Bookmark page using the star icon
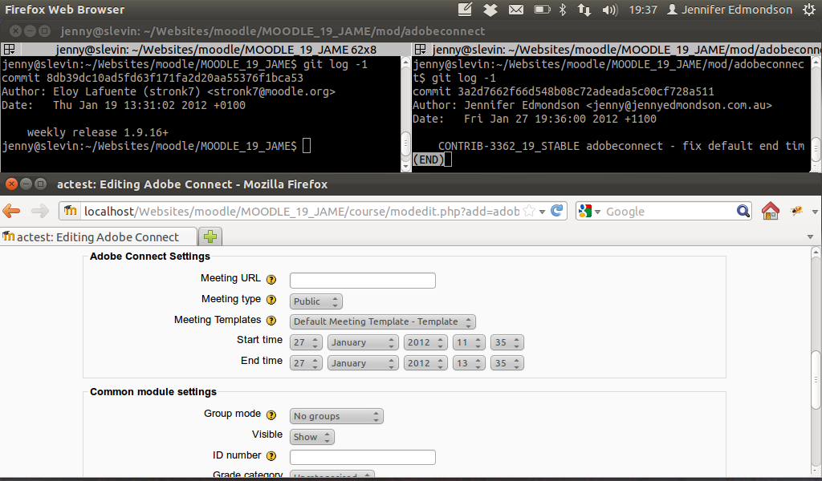Image resolution: width=822 pixels, height=481 pixels. 530,211
